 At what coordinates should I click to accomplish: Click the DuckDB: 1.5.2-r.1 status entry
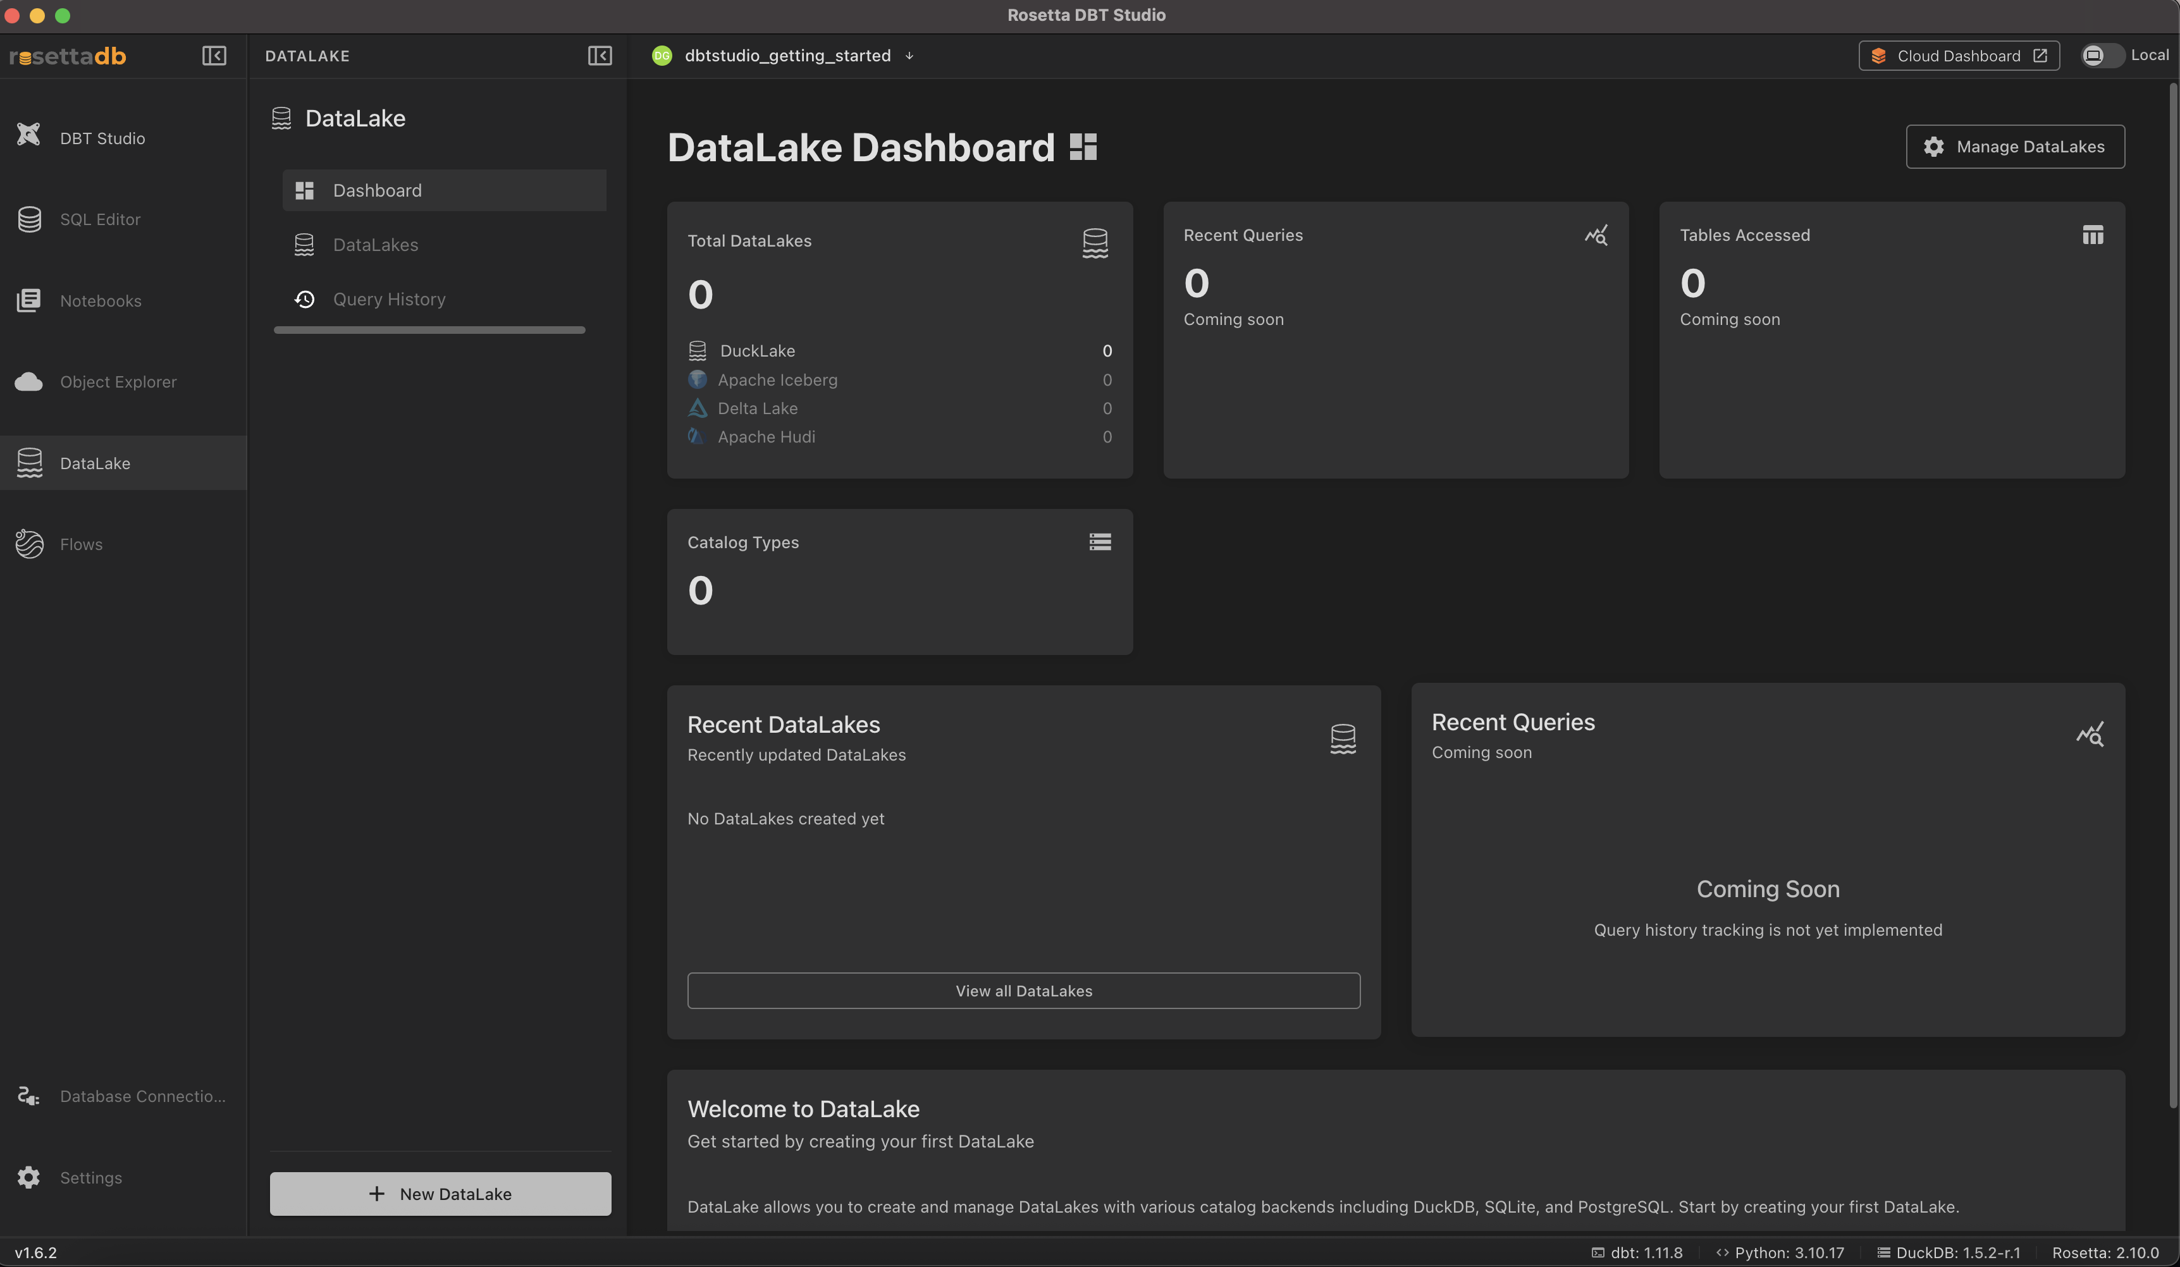(1948, 1252)
